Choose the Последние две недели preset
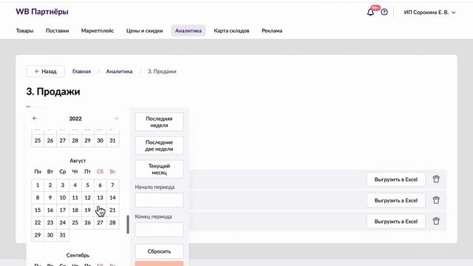473x266 pixels. [x=160, y=146]
